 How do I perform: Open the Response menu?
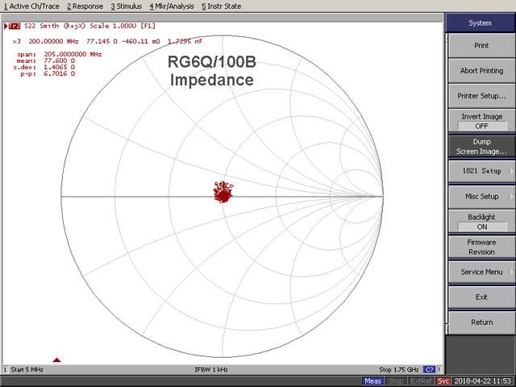85,6
